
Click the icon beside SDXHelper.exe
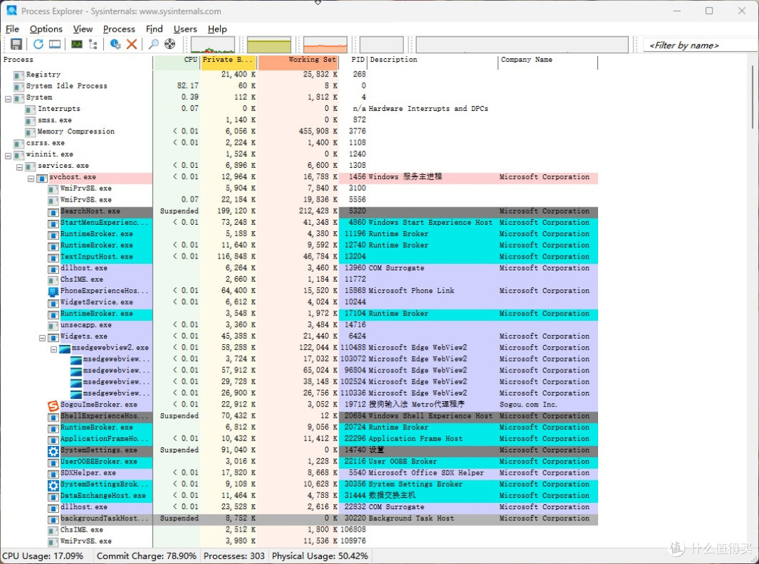coord(53,473)
